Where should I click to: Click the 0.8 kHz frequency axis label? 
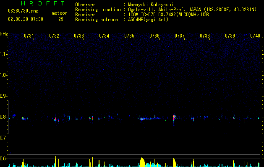point(3,117)
